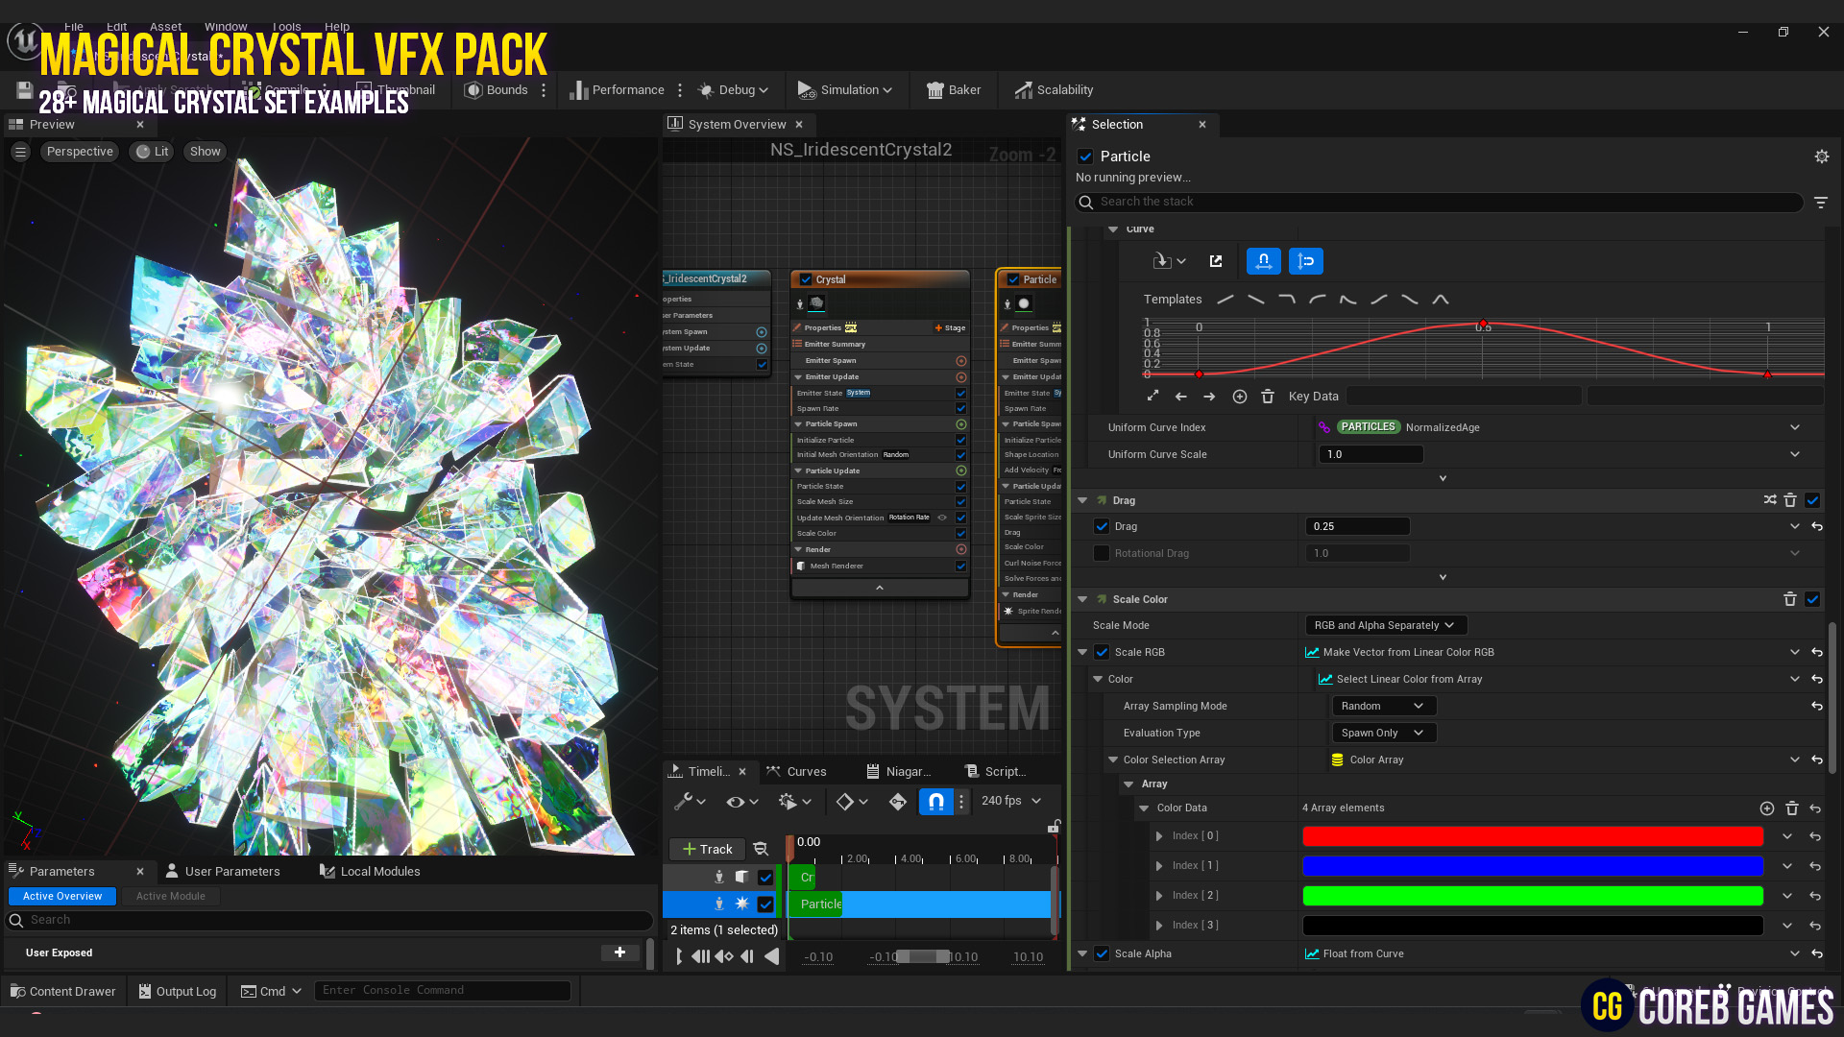Open the wrench settings icon in the Timeline toolbar
1844x1037 pixels.
click(x=685, y=800)
